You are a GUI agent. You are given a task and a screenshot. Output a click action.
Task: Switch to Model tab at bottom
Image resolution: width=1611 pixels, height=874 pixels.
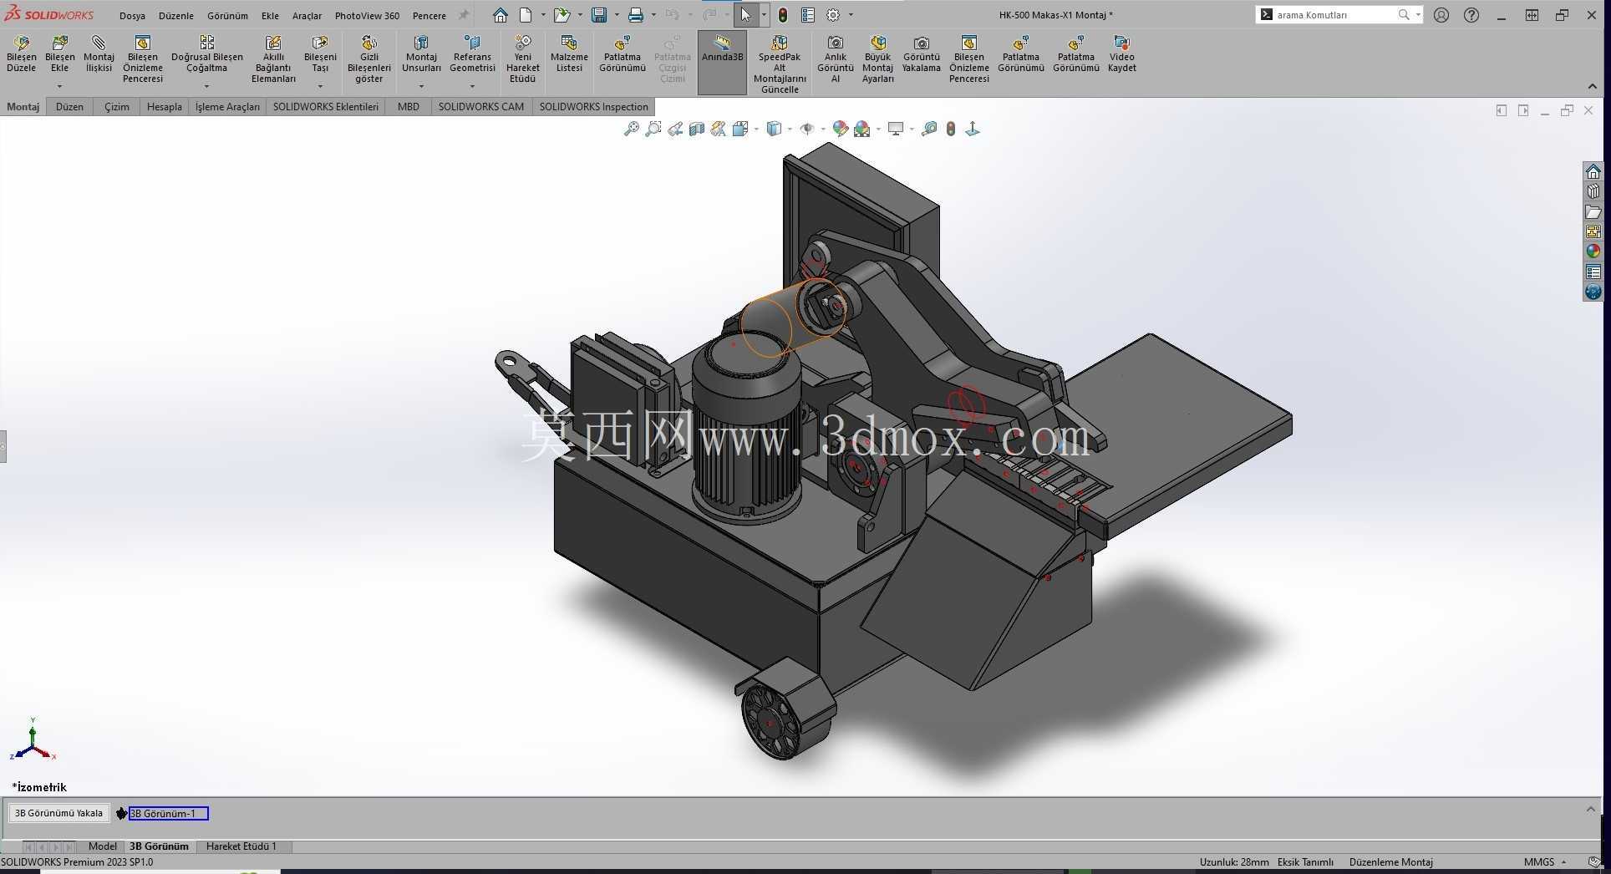(103, 846)
